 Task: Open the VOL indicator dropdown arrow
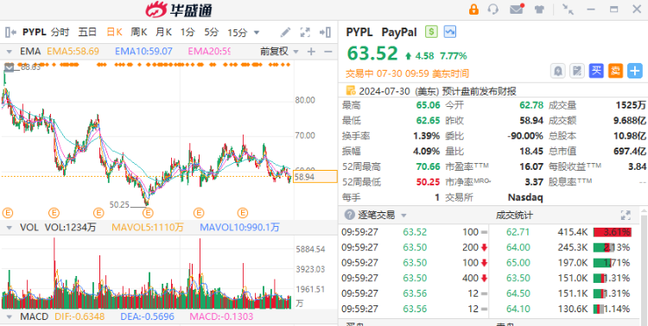[9, 227]
